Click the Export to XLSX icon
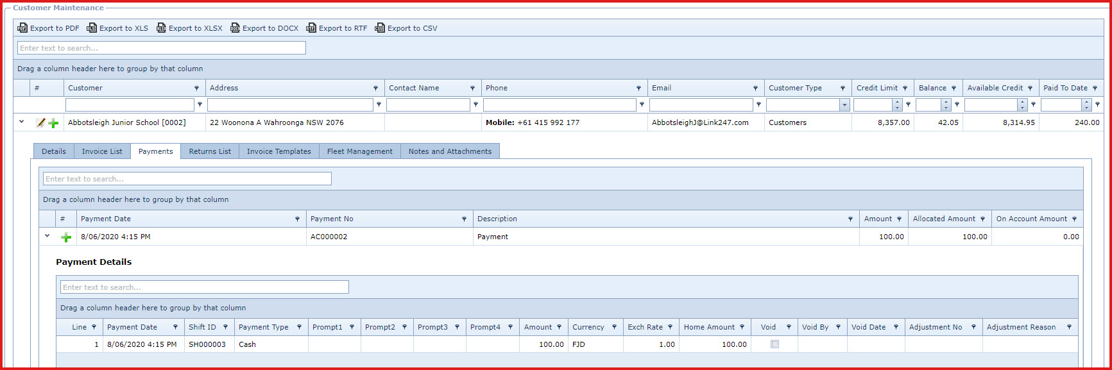Viewport: 1112px width, 370px height. pos(162,28)
